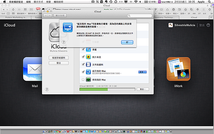Expand the 賞試資料 bookmarks folder dropdown
214x134 pixels.
21,14
